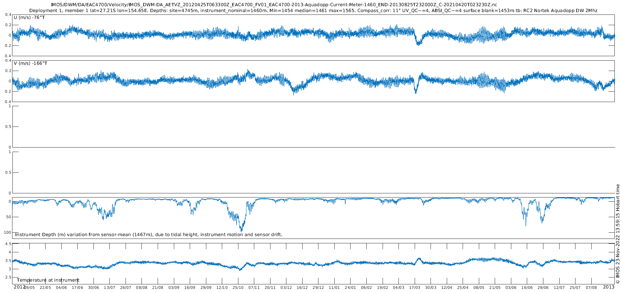Click the '07/11' date tick label
Viewport: 621px width, 293px height.
point(254,287)
